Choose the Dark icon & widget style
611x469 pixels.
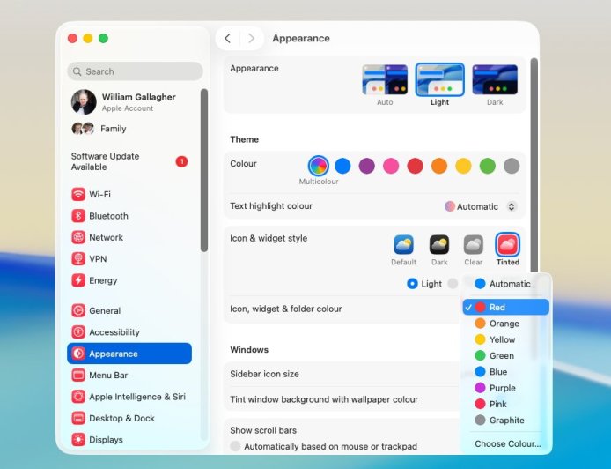click(x=438, y=245)
